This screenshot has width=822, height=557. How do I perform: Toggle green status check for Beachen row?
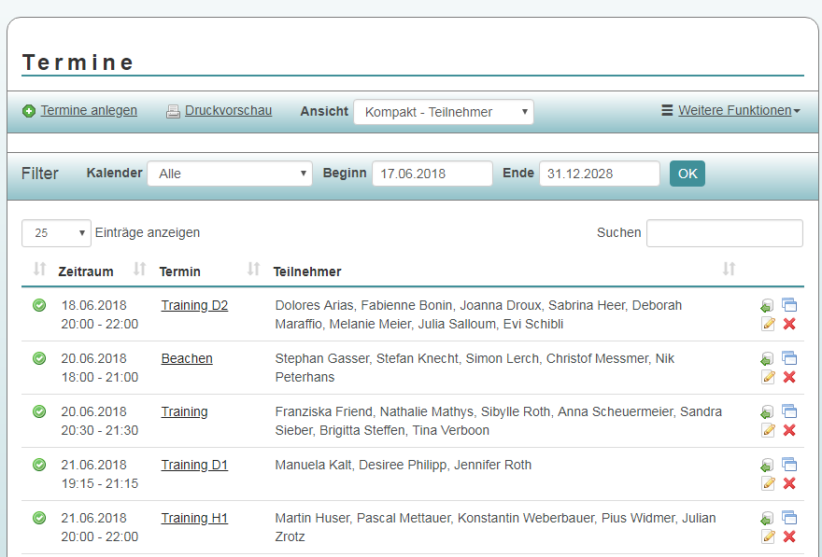coord(39,358)
